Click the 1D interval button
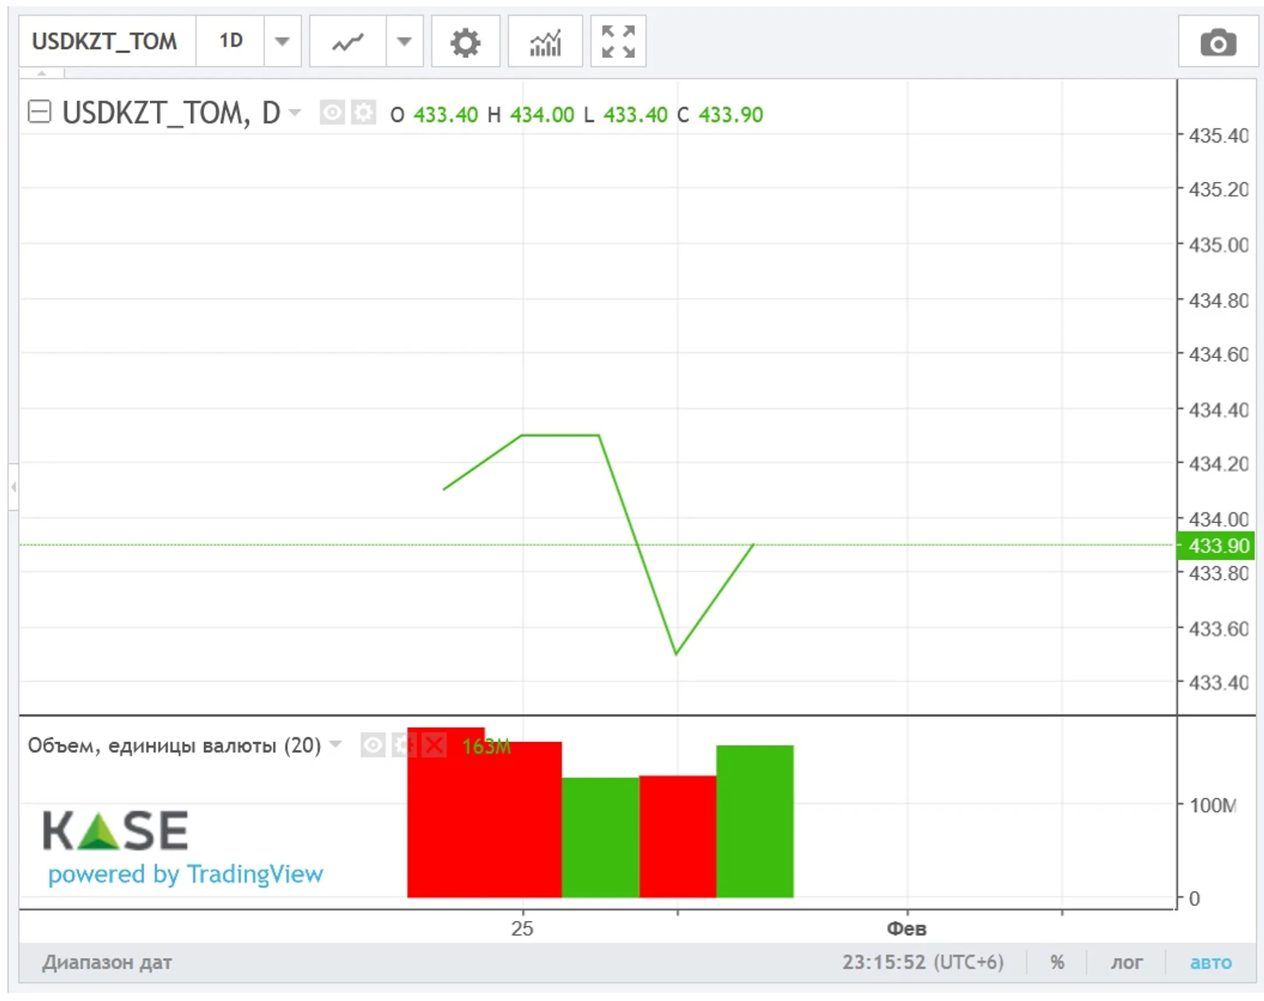1264x1001 pixels. click(231, 41)
